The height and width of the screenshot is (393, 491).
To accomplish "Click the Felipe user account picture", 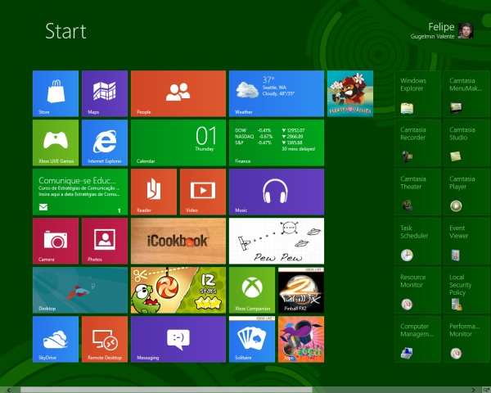I will [466, 31].
